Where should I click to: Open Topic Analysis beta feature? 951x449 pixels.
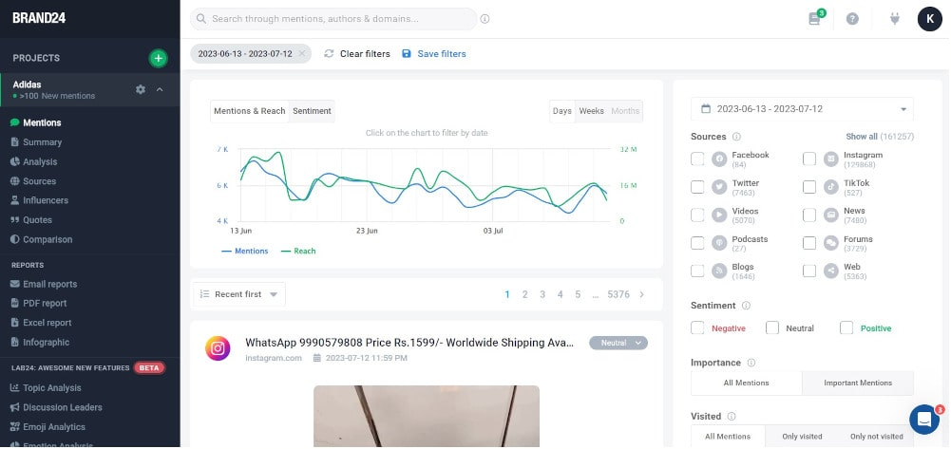(x=51, y=388)
